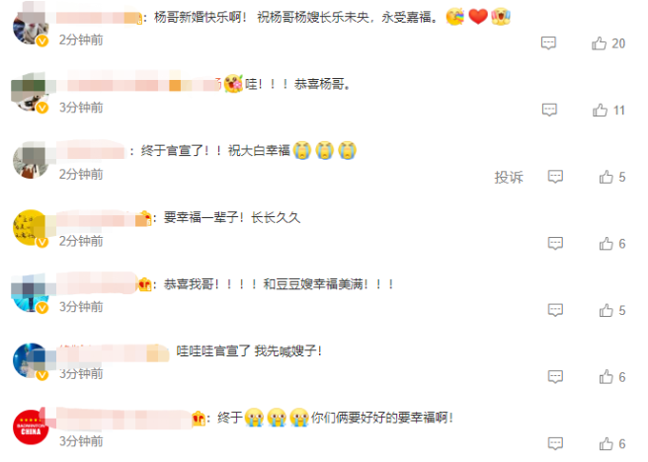Reply to the 祝大白幸福 comment
648x462 pixels.
click(x=555, y=177)
